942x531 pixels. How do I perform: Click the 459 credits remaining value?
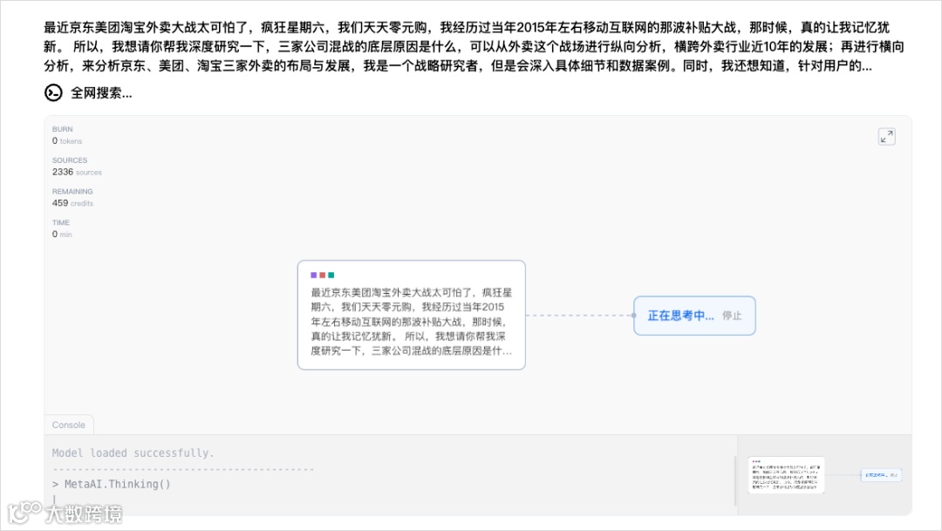tap(72, 203)
